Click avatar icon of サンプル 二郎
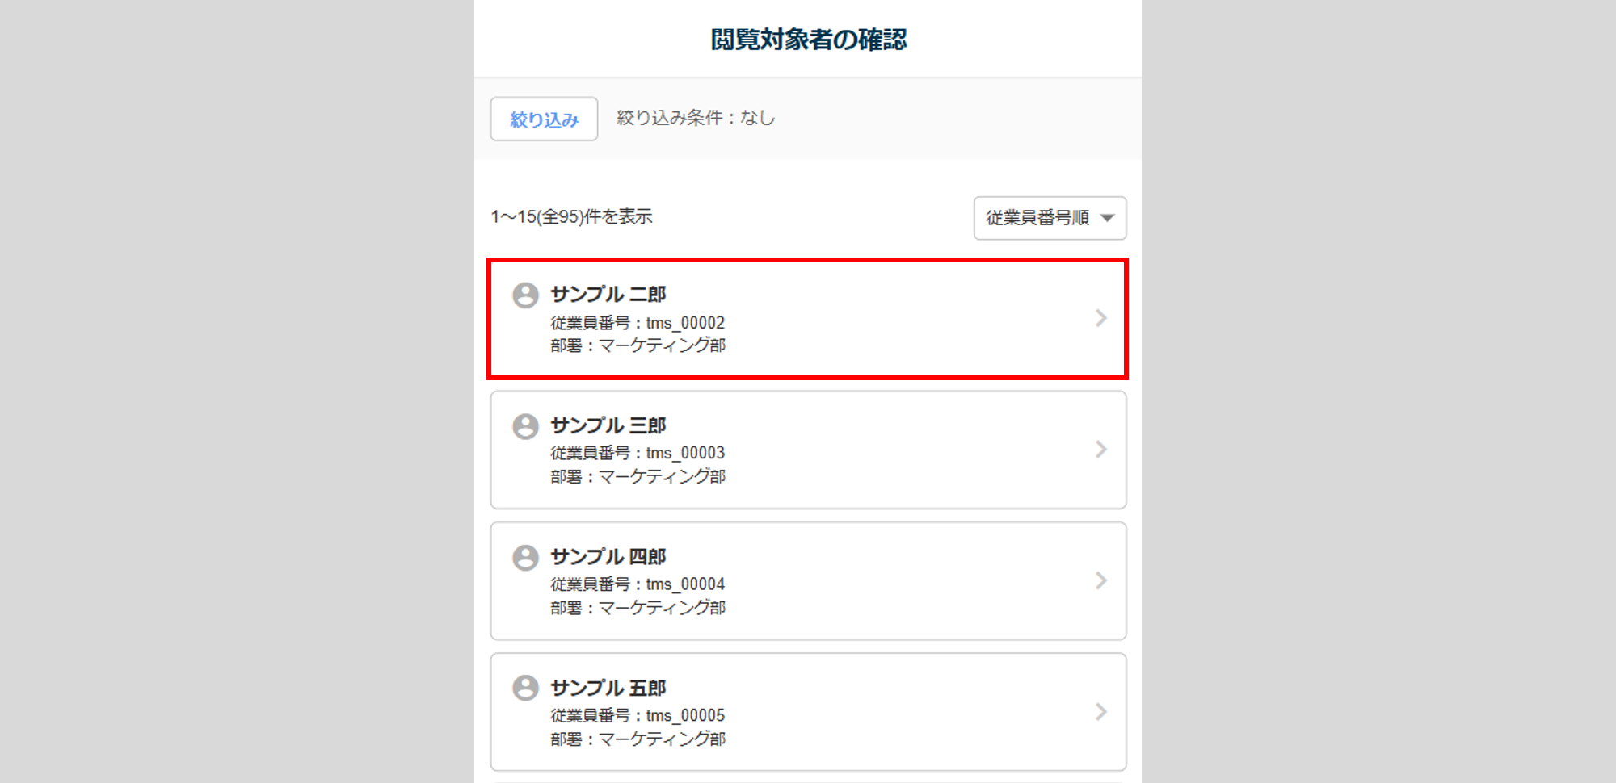This screenshot has height=783, width=1616. pos(525,295)
